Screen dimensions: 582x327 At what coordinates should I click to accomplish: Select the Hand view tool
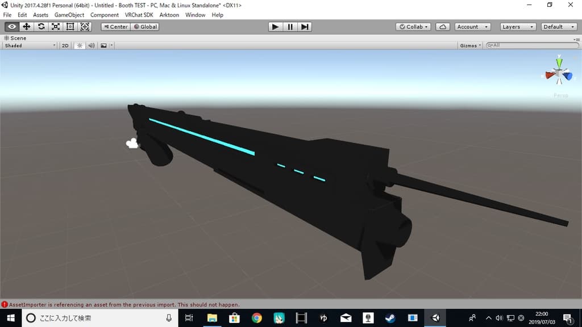(x=12, y=27)
